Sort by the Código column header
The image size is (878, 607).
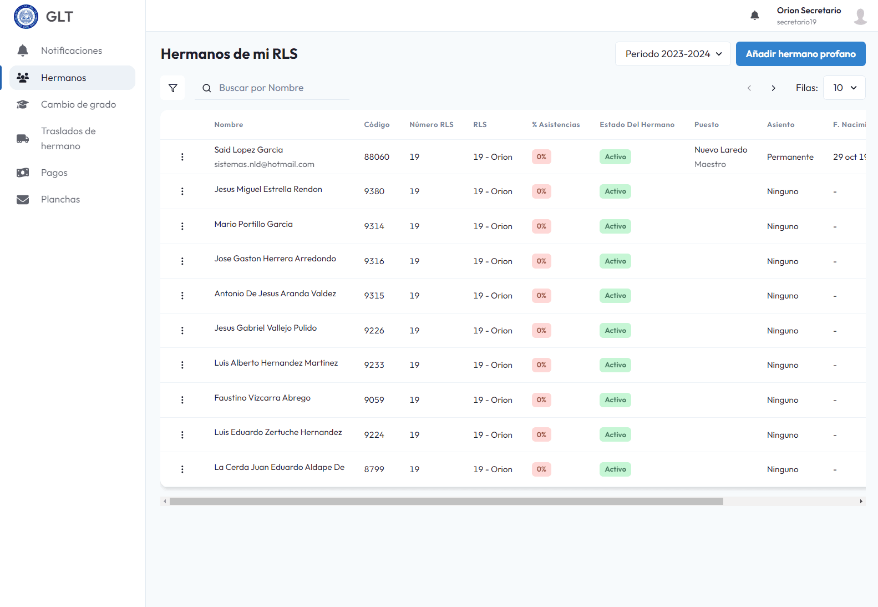377,125
